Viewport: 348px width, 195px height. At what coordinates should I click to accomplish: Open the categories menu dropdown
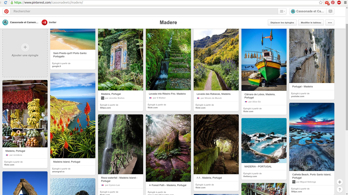[282, 11]
